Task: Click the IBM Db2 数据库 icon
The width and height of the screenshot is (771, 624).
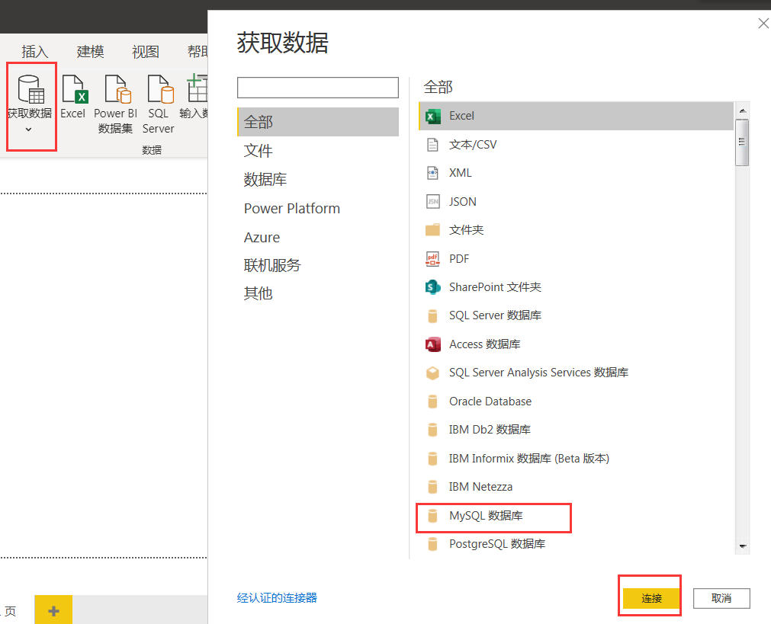Action: [432, 430]
